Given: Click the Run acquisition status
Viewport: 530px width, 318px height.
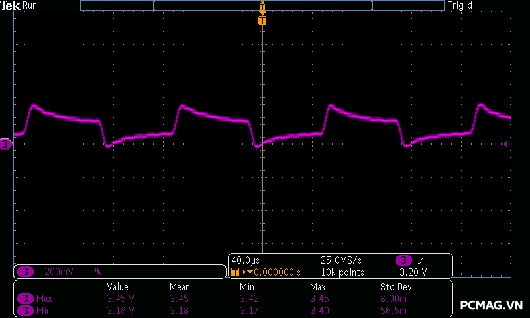Looking at the screenshot, I should [x=30, y=5].
